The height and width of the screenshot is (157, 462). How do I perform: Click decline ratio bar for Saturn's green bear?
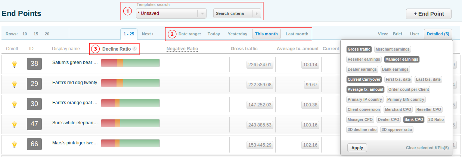pos(130,63)
